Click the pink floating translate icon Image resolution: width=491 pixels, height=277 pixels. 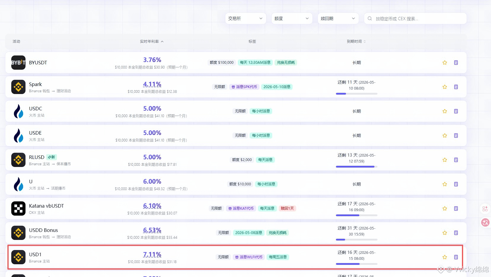coord(485,222)
